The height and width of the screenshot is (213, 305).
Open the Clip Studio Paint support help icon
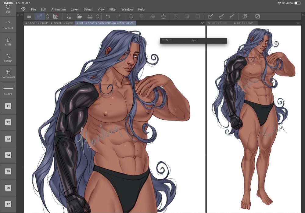tap(245, 16)
